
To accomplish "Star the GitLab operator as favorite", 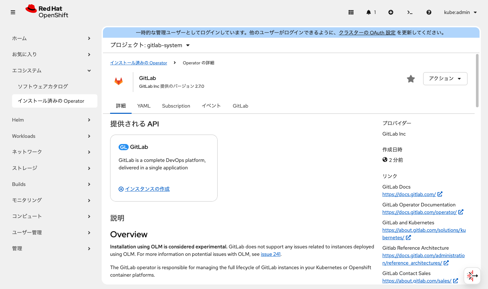I will click(x=411, y=79).
